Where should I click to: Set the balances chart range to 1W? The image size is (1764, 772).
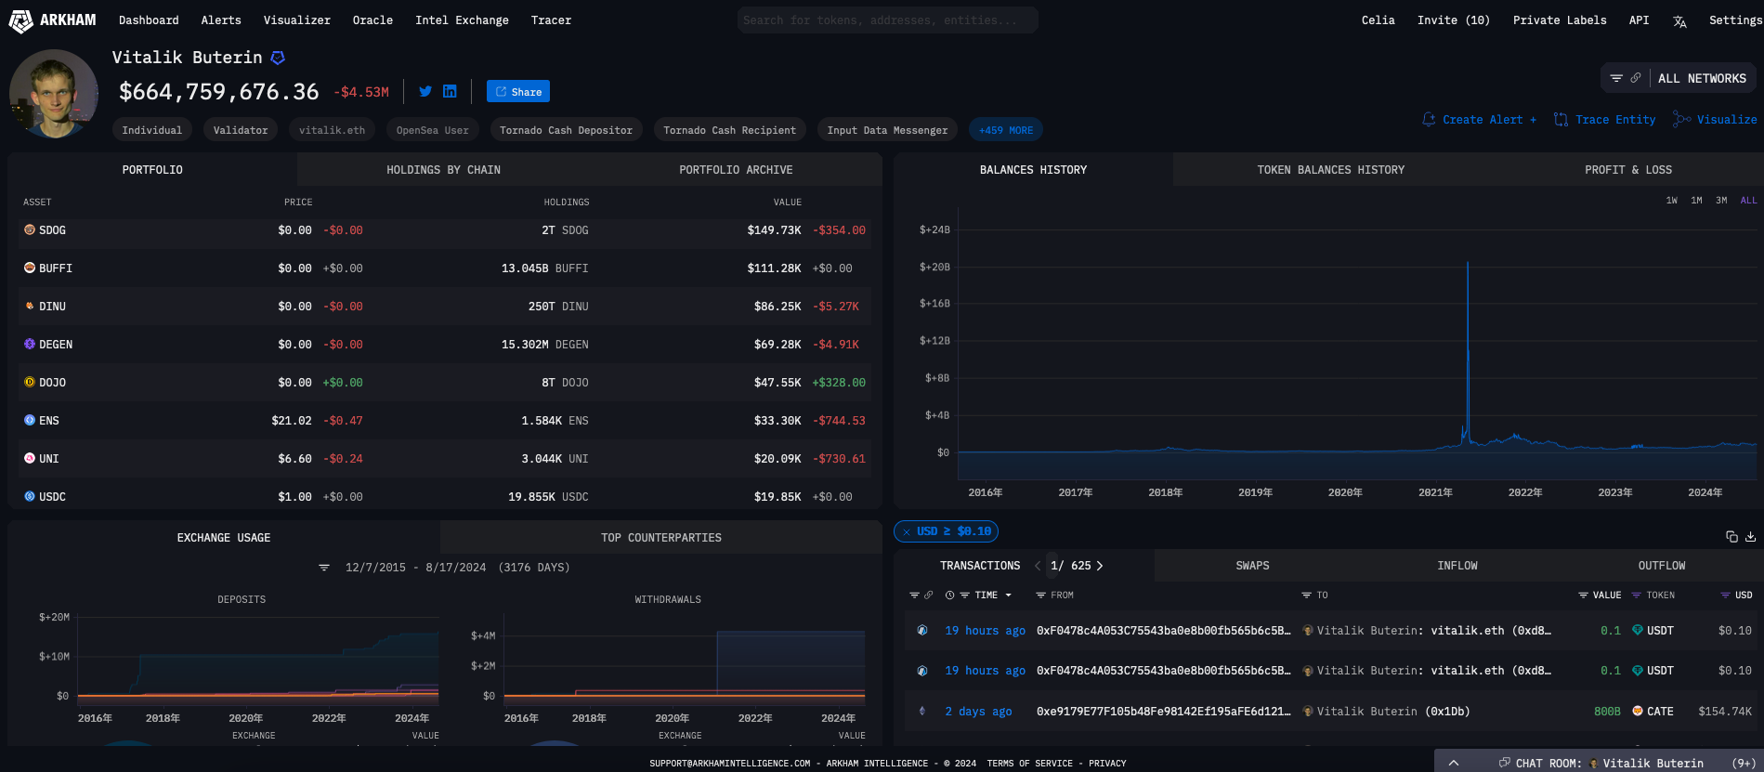pyautogui.click(x=1672, y=201)
